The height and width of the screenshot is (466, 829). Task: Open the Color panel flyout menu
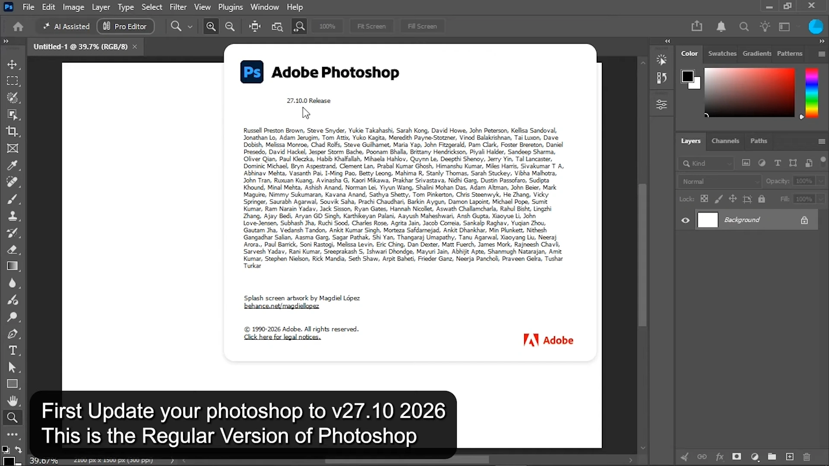coord(822,54)
